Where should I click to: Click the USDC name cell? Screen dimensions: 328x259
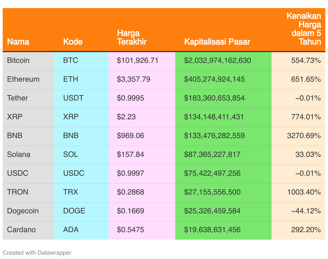pos(18,173)
